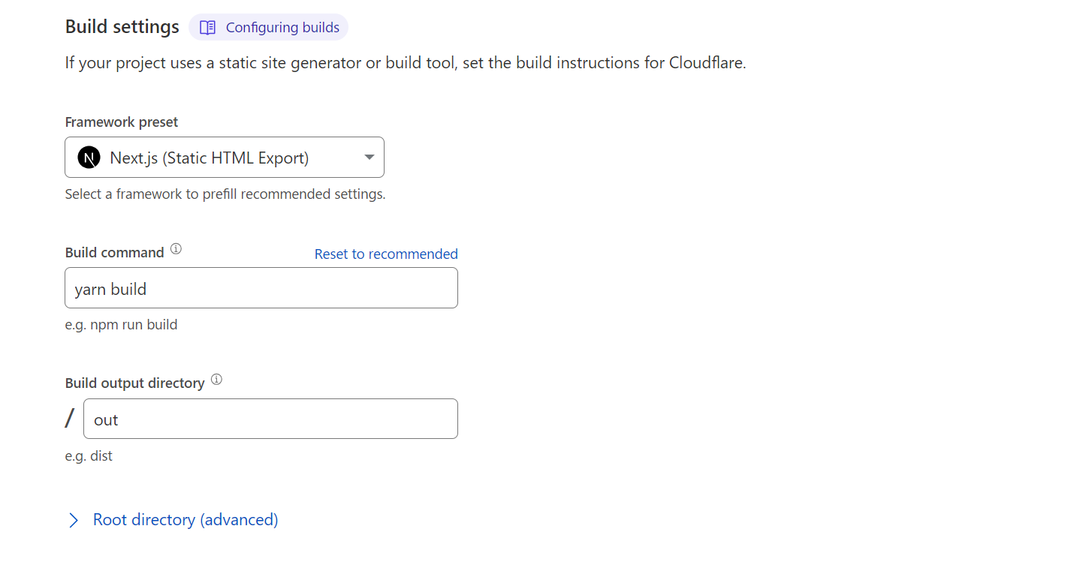Image resolution: width=1077 pixels, height=562 pixels.
Task: Click the 'e.g. dist' hint text
Action: click(89, 456)
